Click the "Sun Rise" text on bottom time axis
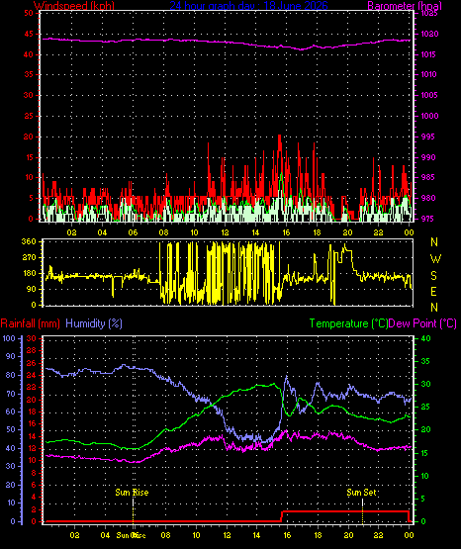Image resolution: width=461 pixels, height=549 pixels. tap(131, 535)
